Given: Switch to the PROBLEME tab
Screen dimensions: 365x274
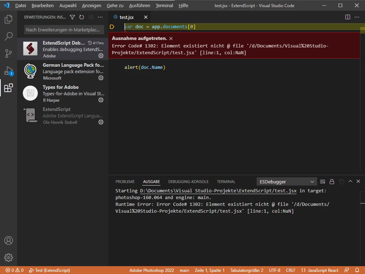Looking at the screenshot, I should (125, 182).
